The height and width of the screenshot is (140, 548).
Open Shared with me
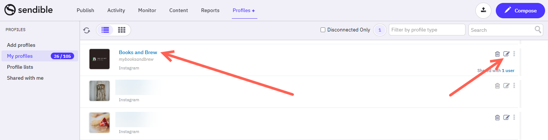coord(25,78)
